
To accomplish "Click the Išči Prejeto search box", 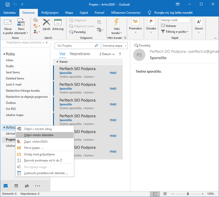I will coord(75,46).
